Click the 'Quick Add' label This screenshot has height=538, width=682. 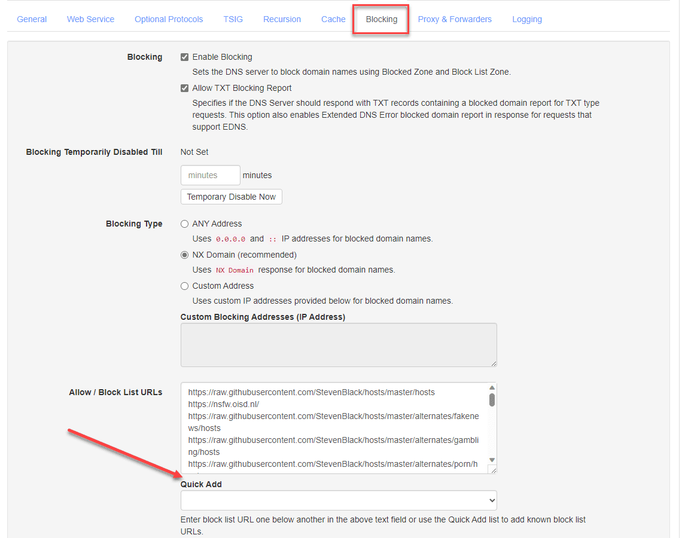coord(201,484)
